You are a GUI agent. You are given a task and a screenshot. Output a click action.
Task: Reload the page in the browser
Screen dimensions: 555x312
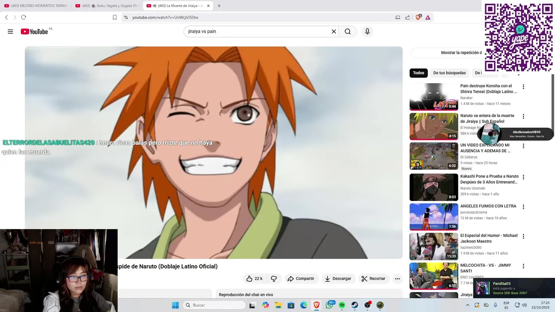(x=23, y=17)
